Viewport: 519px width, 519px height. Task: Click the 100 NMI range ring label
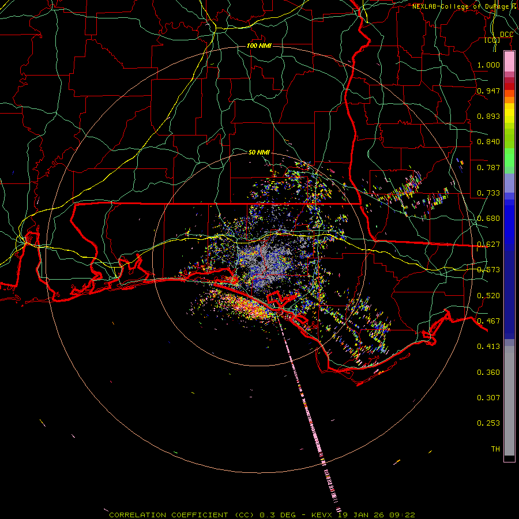click(259, 46)
